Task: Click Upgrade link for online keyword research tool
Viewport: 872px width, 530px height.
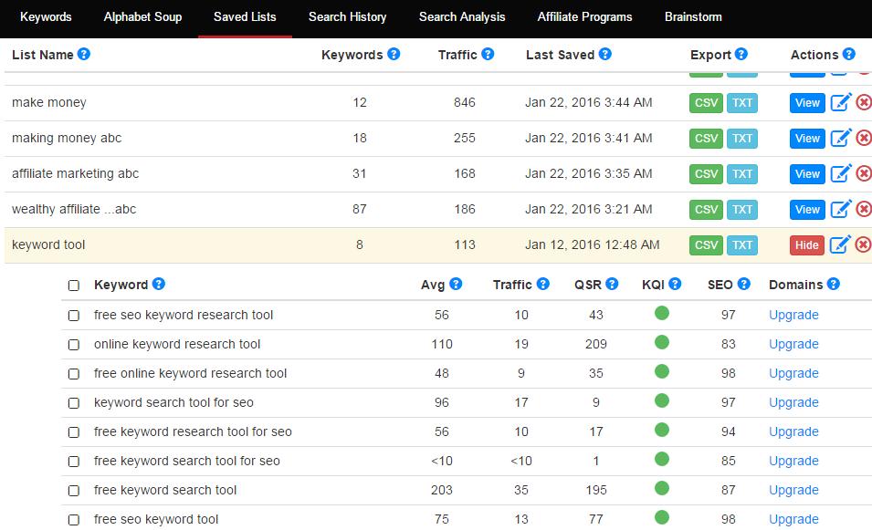Action: (793, 344)
